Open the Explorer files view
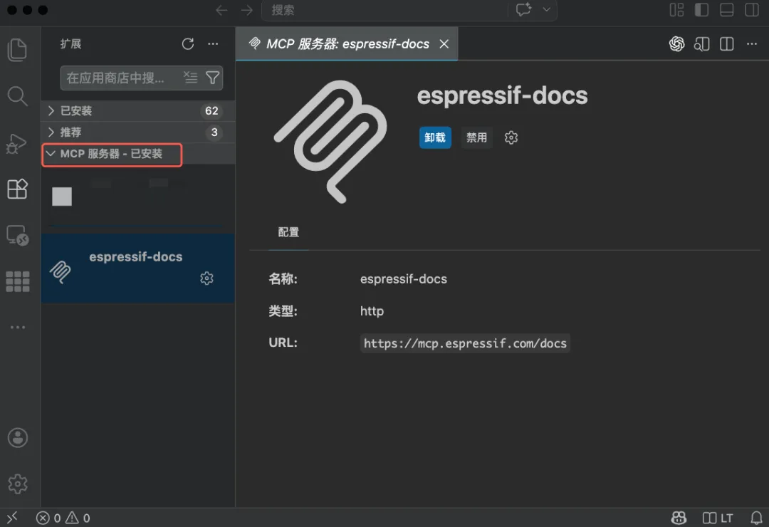This screenshot has width=769, height=527. pos(17,50)
